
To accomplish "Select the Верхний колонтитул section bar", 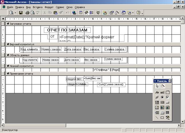I will tap(93, 44).
